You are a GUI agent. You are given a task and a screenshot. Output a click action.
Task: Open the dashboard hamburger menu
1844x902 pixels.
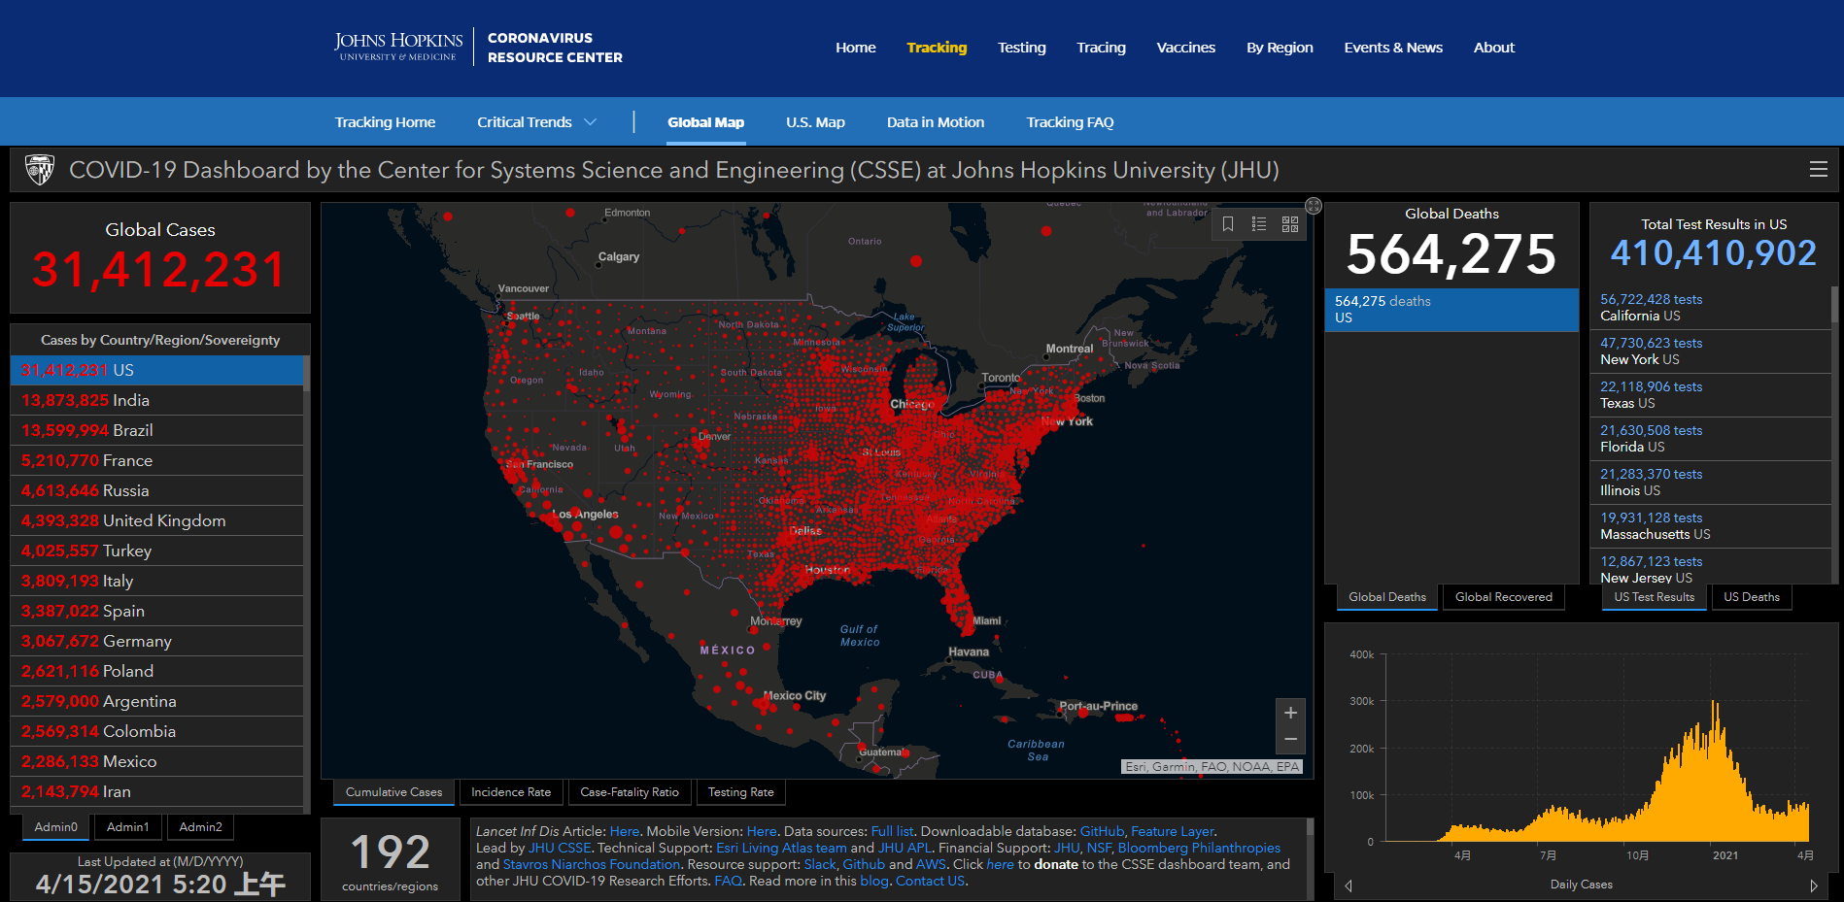point(1818,170)
